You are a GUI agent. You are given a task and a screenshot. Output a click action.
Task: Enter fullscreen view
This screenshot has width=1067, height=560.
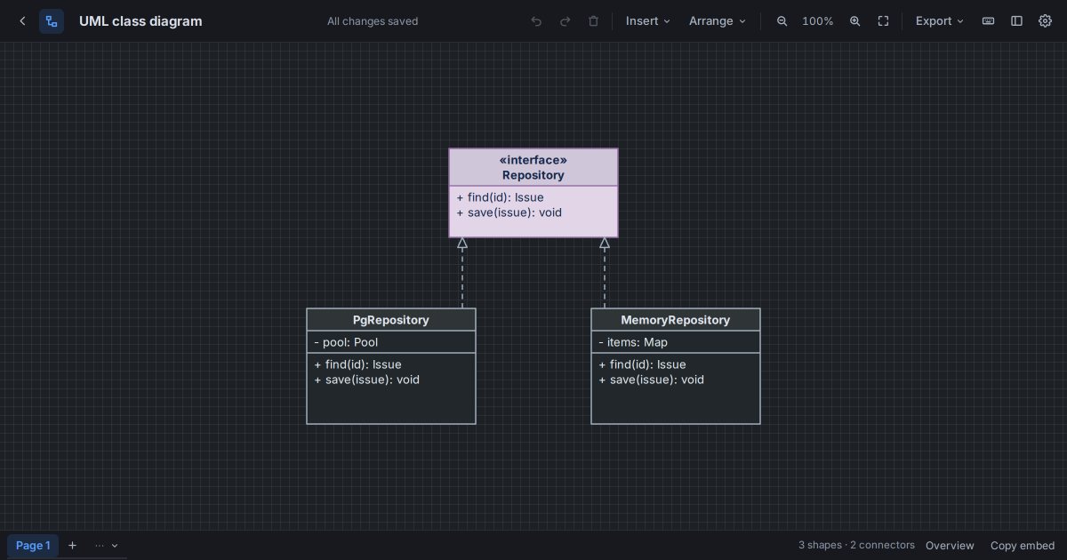(883, 21)
